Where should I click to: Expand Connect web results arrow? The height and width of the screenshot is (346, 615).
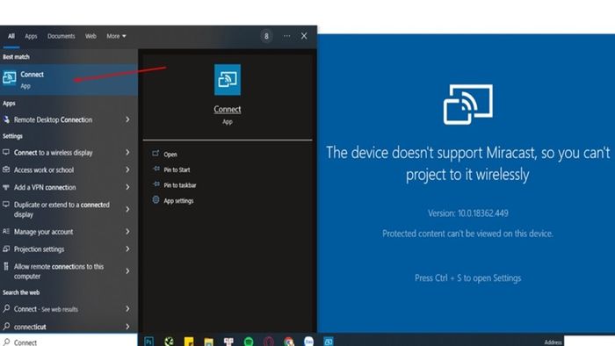[128, 309]
